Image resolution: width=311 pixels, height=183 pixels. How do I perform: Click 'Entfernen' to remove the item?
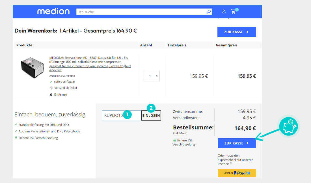coord(61,94)
